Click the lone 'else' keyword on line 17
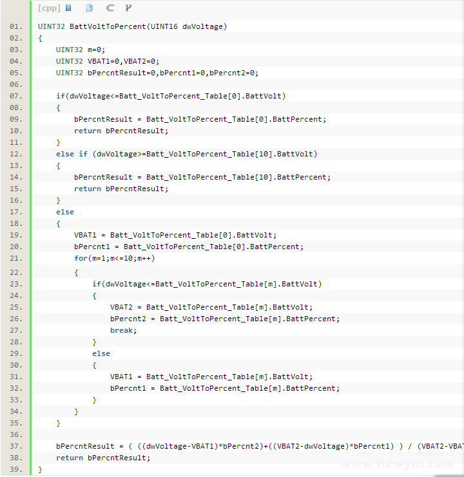Image resolution: width=464 pixels, height=477 pixels. click(x=65, y=212)
